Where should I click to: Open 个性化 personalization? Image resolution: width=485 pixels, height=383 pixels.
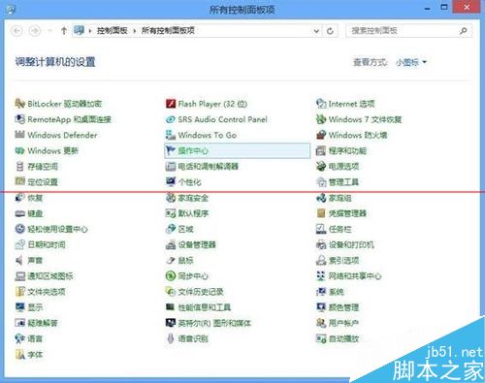tap(183, 182)
